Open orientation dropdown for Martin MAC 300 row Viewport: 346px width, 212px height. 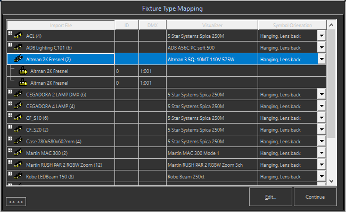(x=322, y=153)
